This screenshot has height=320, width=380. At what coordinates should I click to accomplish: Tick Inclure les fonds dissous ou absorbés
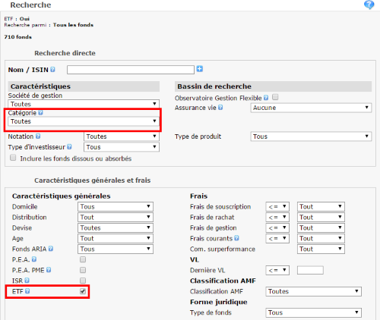(x=13, y=158)
